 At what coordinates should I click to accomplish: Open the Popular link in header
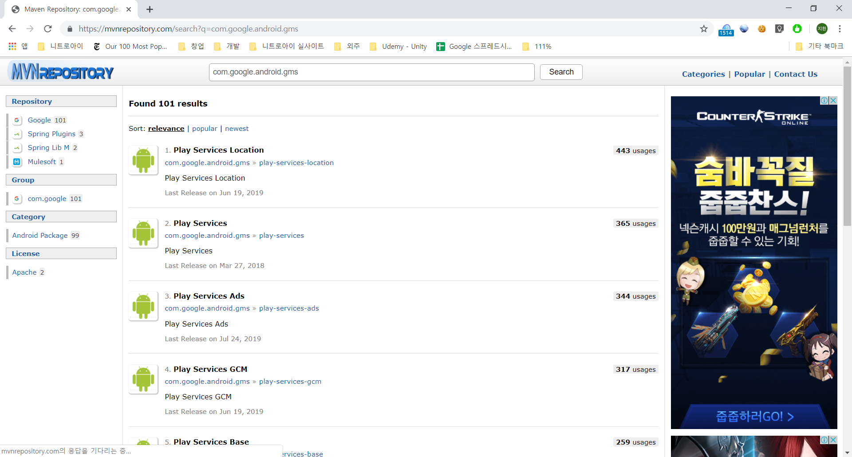click(749, 74)
